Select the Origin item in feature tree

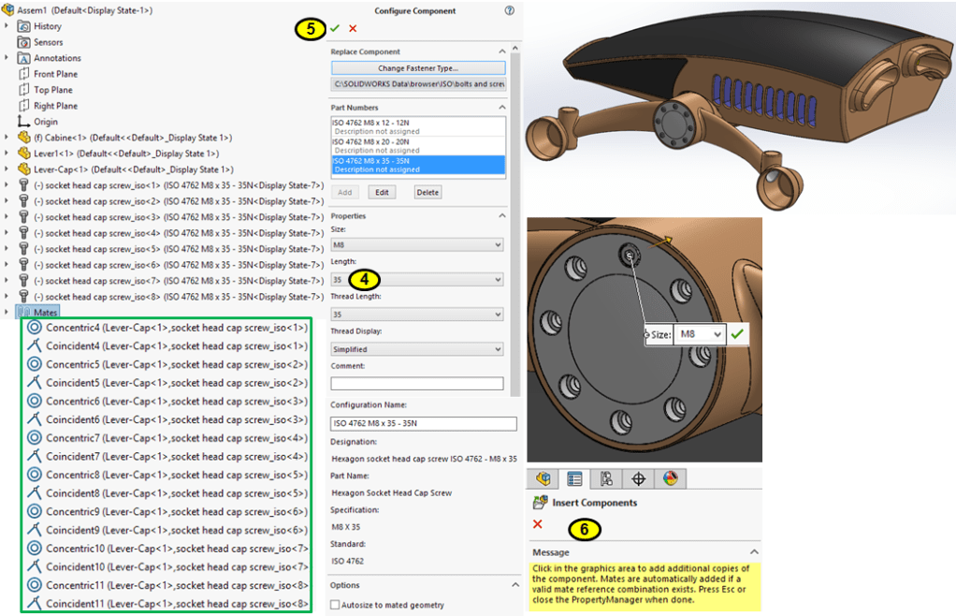[45, 122]
